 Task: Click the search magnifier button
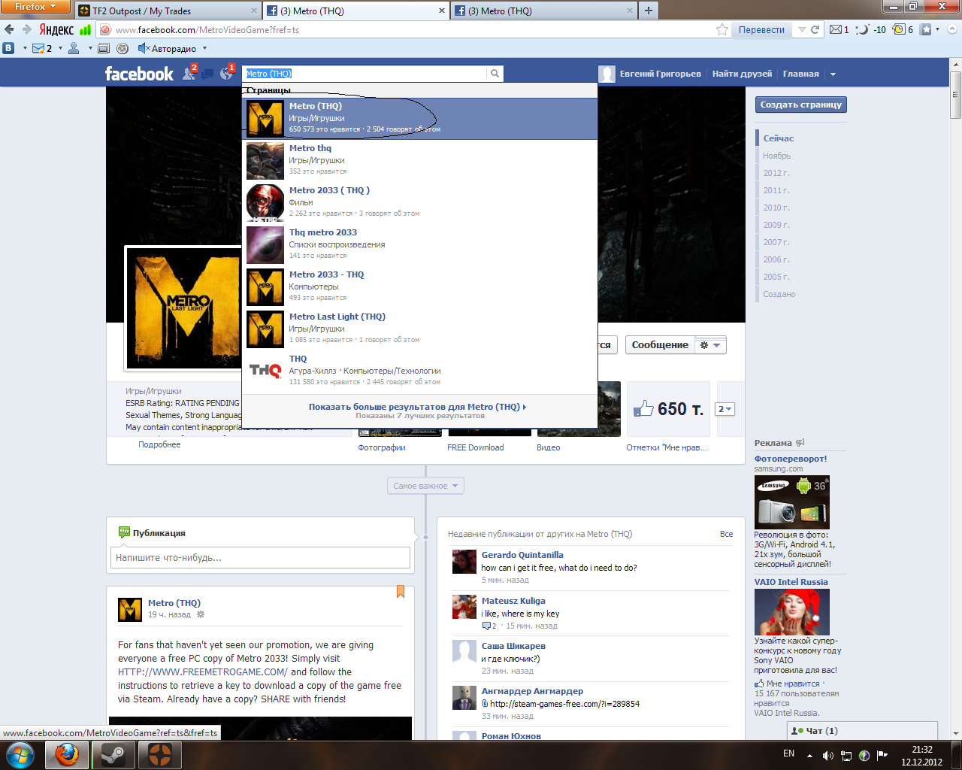pos(495,74)
